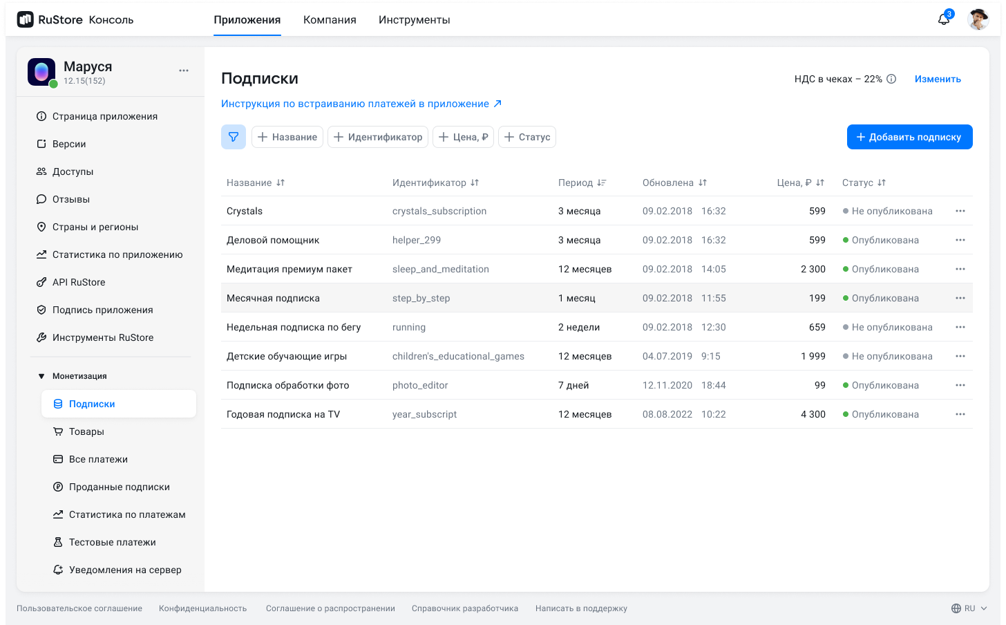This screenshot has height=625, width=1006.
Task: Switch to Компания tab
Action: [330, 19]
